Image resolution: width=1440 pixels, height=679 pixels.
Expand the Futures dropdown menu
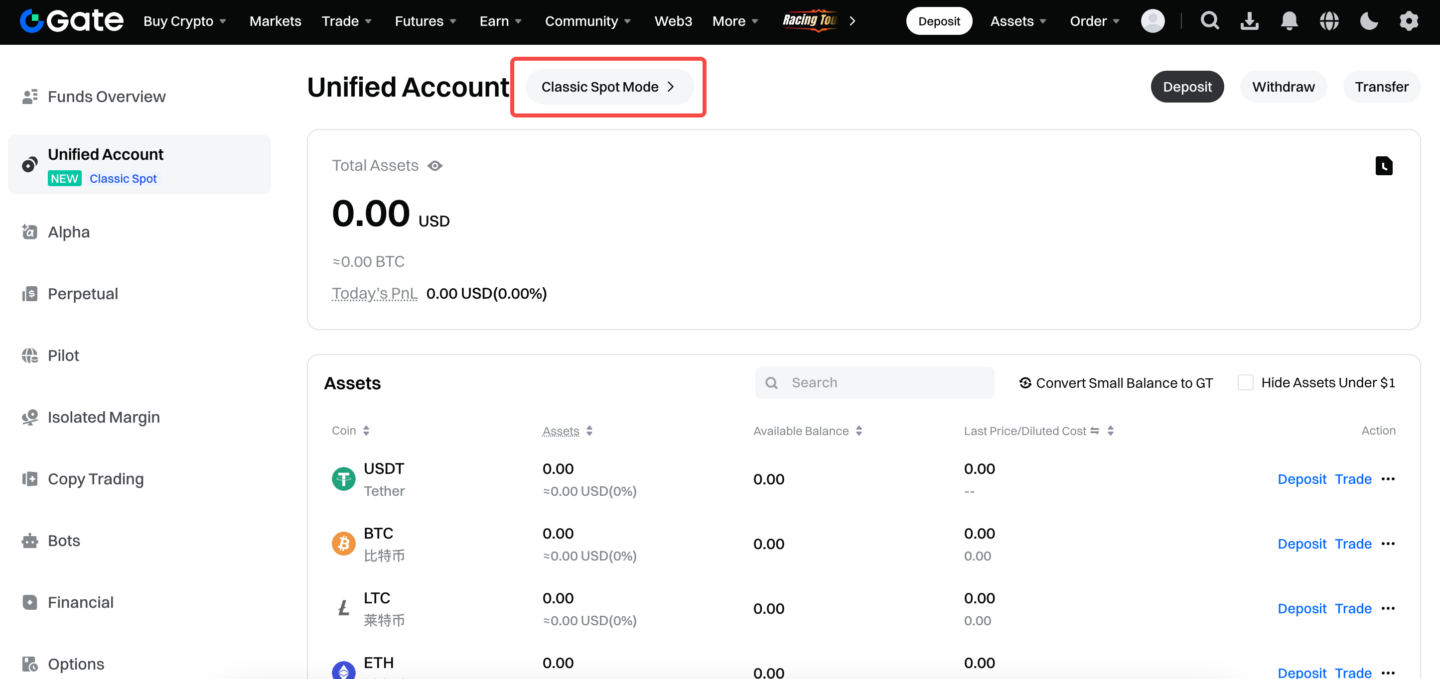pyautogui.click(x=426, y=21)
